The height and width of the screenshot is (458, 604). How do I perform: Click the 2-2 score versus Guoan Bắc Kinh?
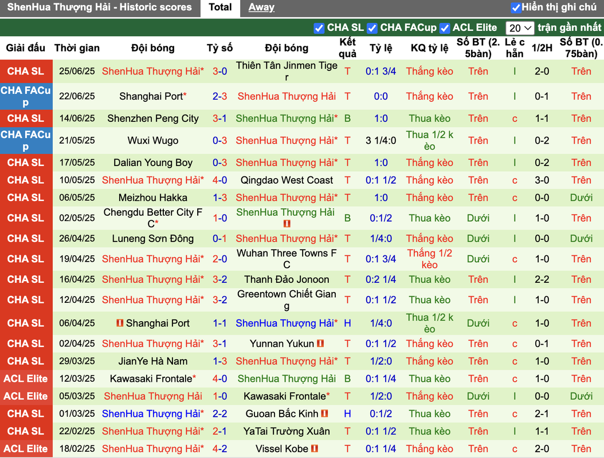[219, 413]
